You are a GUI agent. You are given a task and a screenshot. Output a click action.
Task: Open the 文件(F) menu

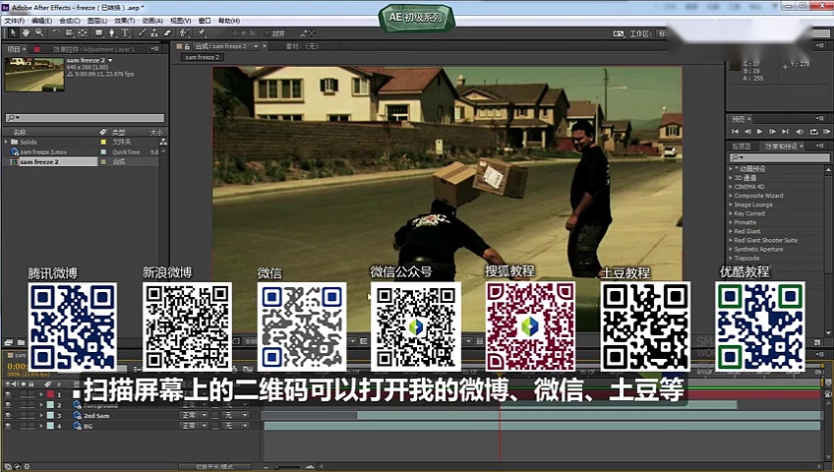(x=15, y=21)
